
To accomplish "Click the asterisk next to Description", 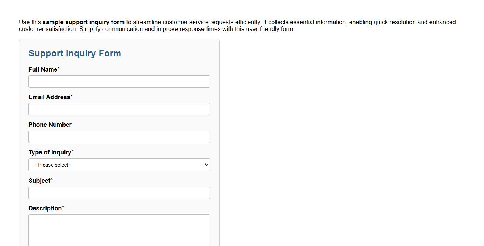I will (x=62, y=207).
